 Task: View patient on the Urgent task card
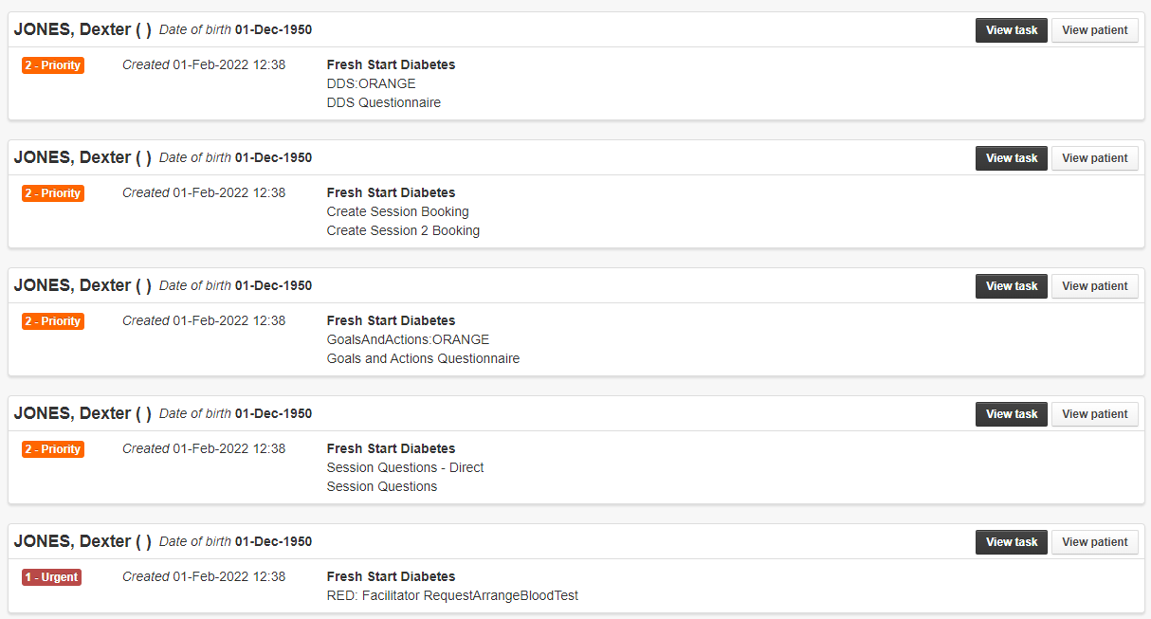point(1095,542)
